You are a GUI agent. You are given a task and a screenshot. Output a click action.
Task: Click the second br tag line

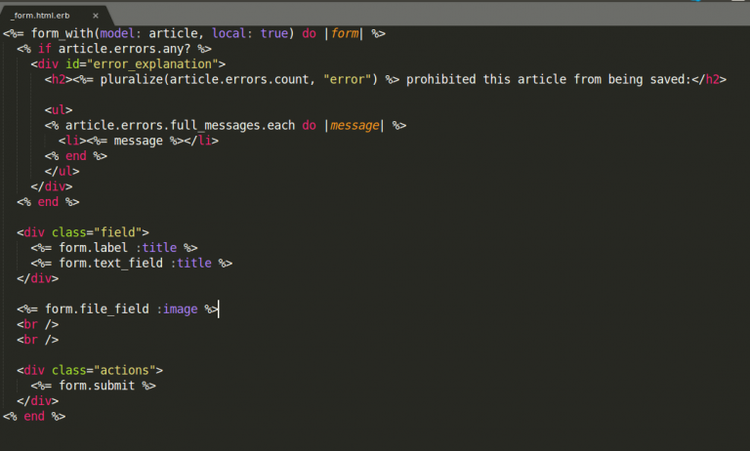click(38, 340)
